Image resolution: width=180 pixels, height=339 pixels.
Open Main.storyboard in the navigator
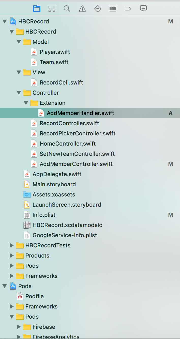(54, 184)
